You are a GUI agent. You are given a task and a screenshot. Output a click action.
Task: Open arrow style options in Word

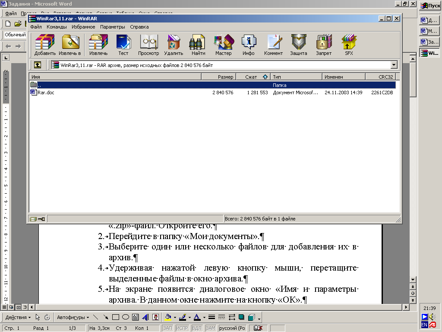[x=232, y=317]
